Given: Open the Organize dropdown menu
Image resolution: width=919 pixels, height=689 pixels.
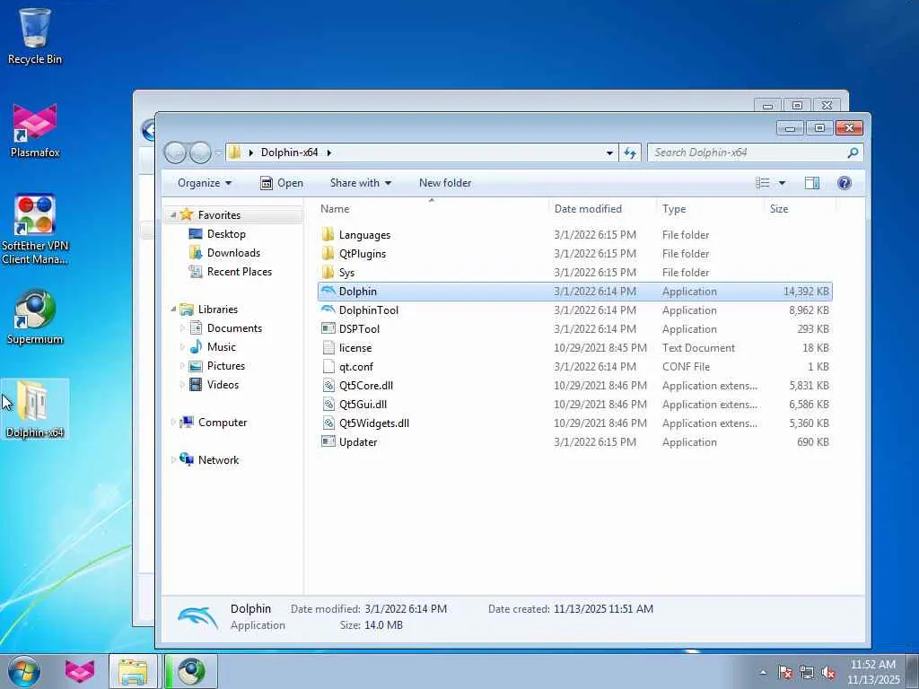Looking at the screenshot, I should [205, 183].
